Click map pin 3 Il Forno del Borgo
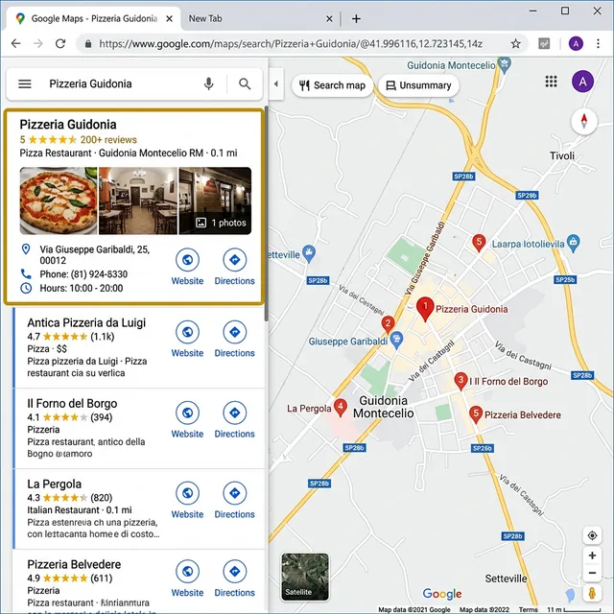614x614 pixels. pyautogui.click(x=460, y=381)
